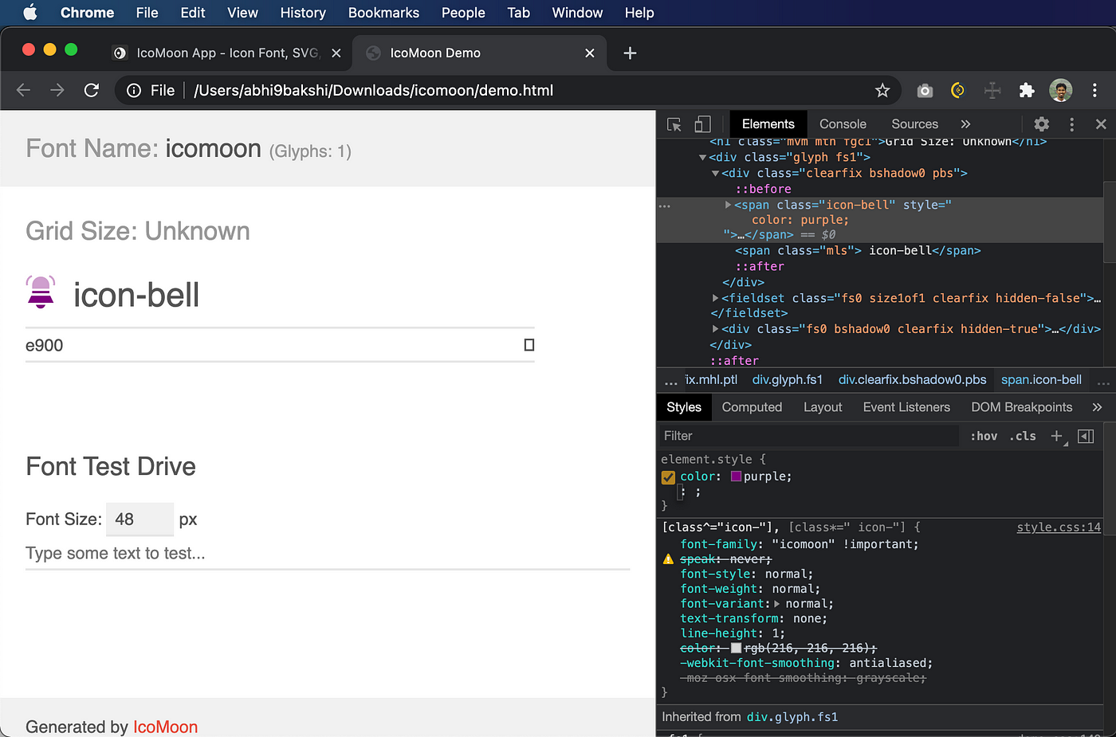Open the DOM Breakpoints tab
The image size is (1116, 737).
tap(1021, 407)
